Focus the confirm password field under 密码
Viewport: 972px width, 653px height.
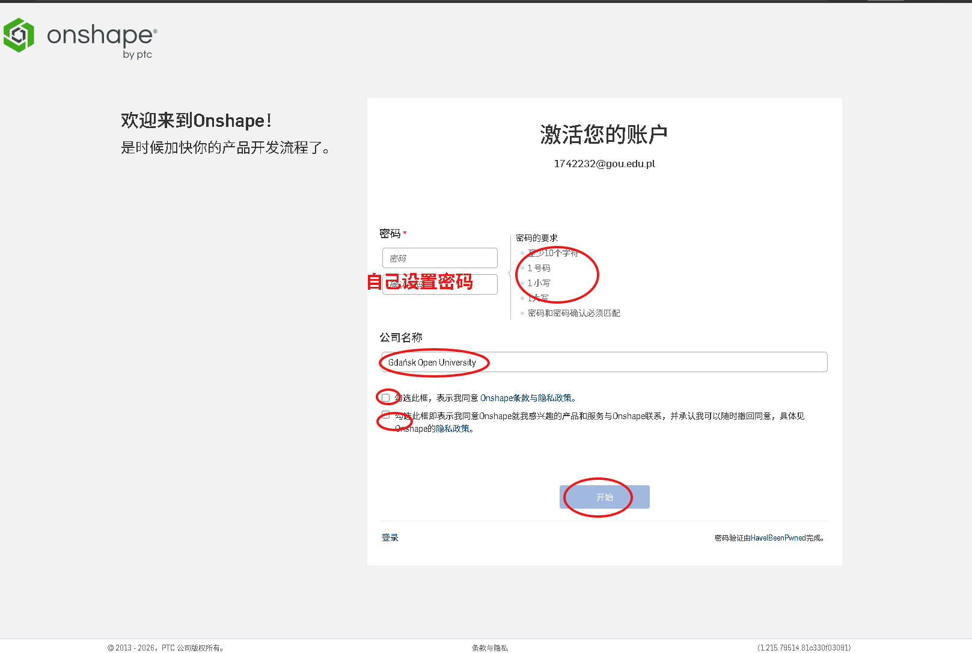[x=440, y=284]
